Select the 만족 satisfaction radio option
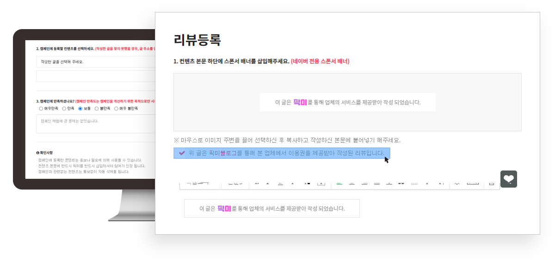The width and height of the screenshot is (555, 280). point(64,109)
